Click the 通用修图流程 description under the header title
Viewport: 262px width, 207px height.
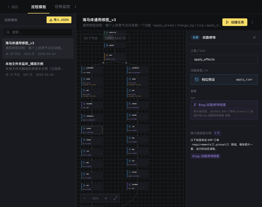tap(151, 25)
